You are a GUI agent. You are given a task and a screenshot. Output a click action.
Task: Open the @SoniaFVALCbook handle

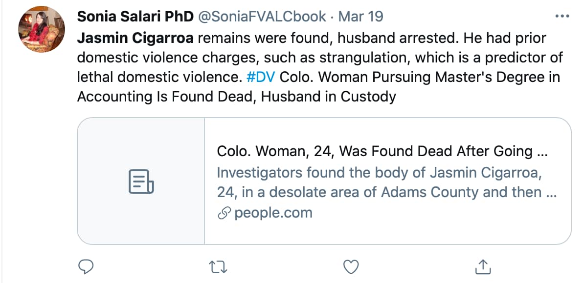tap(262, 17)
